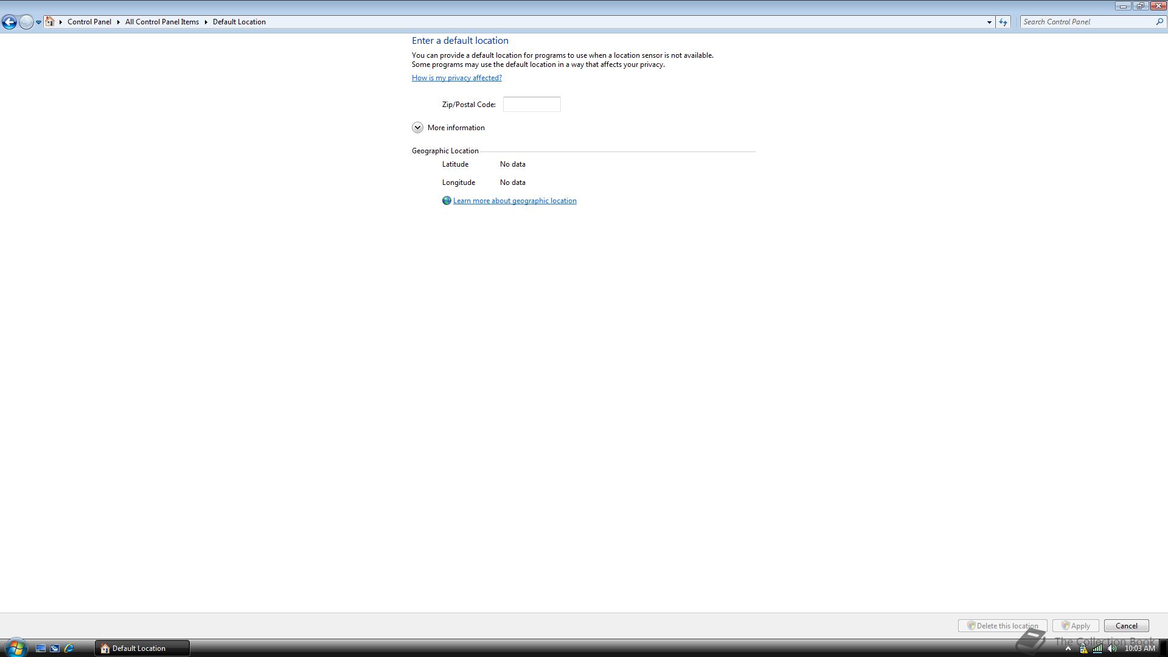This screenshot has width=1168, height=657.
Task: Click the Enter a default location heading
Action: click(460, 41)
